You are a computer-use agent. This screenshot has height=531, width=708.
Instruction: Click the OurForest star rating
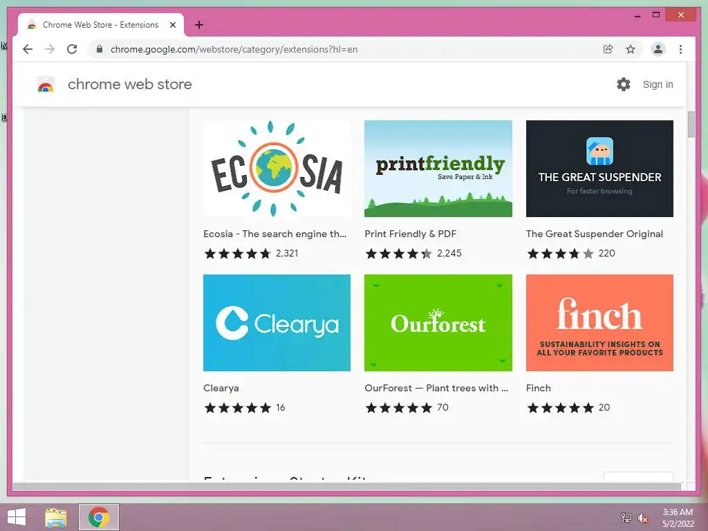tap(399, 408)
